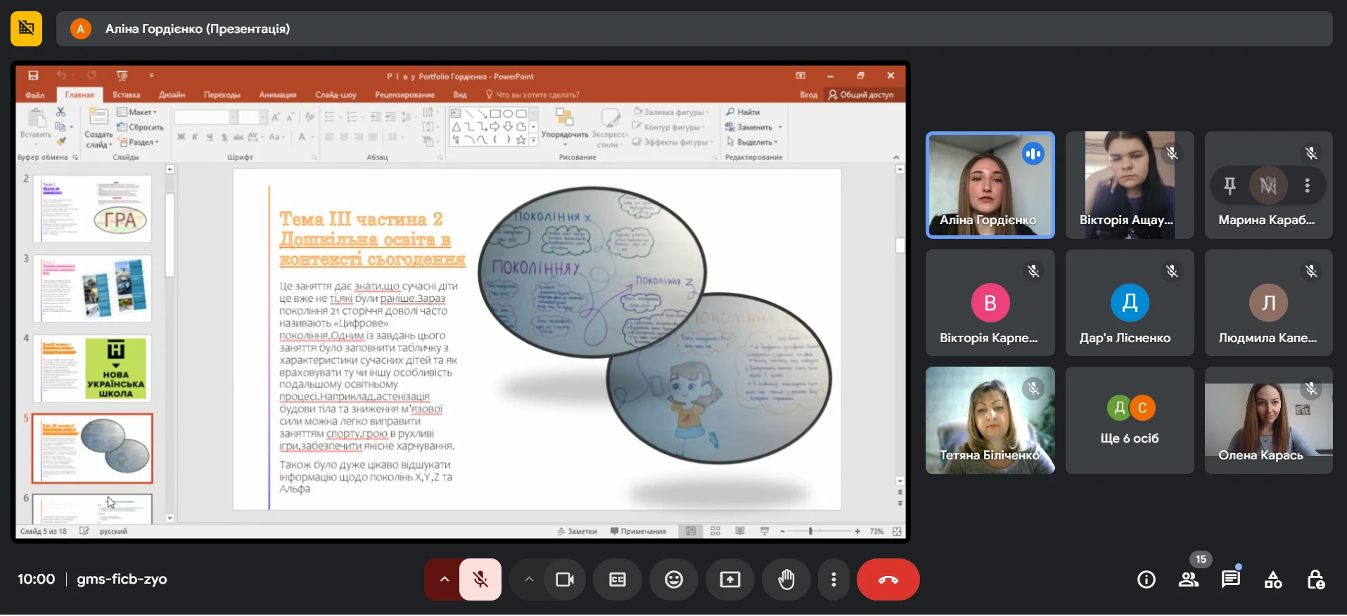This screenshot has width=1347, height=616.
Task: Click the present screen icon
Action: click(730, 579)
